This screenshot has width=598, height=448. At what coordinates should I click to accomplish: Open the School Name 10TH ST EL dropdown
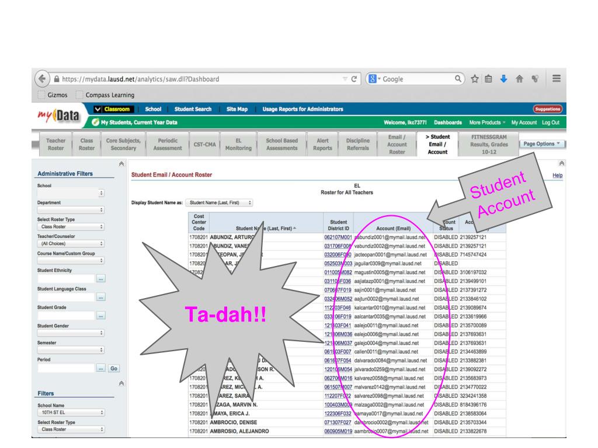pos(71,412)
